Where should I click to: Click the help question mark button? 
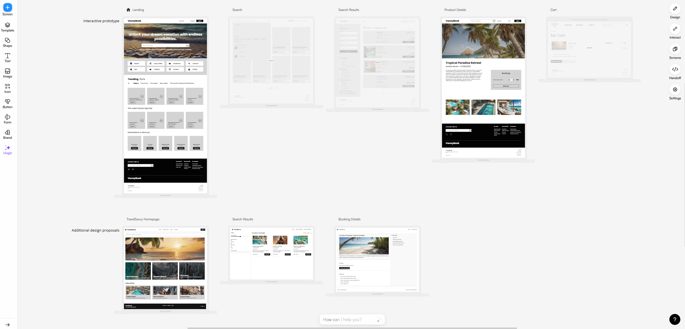[675, 319]
